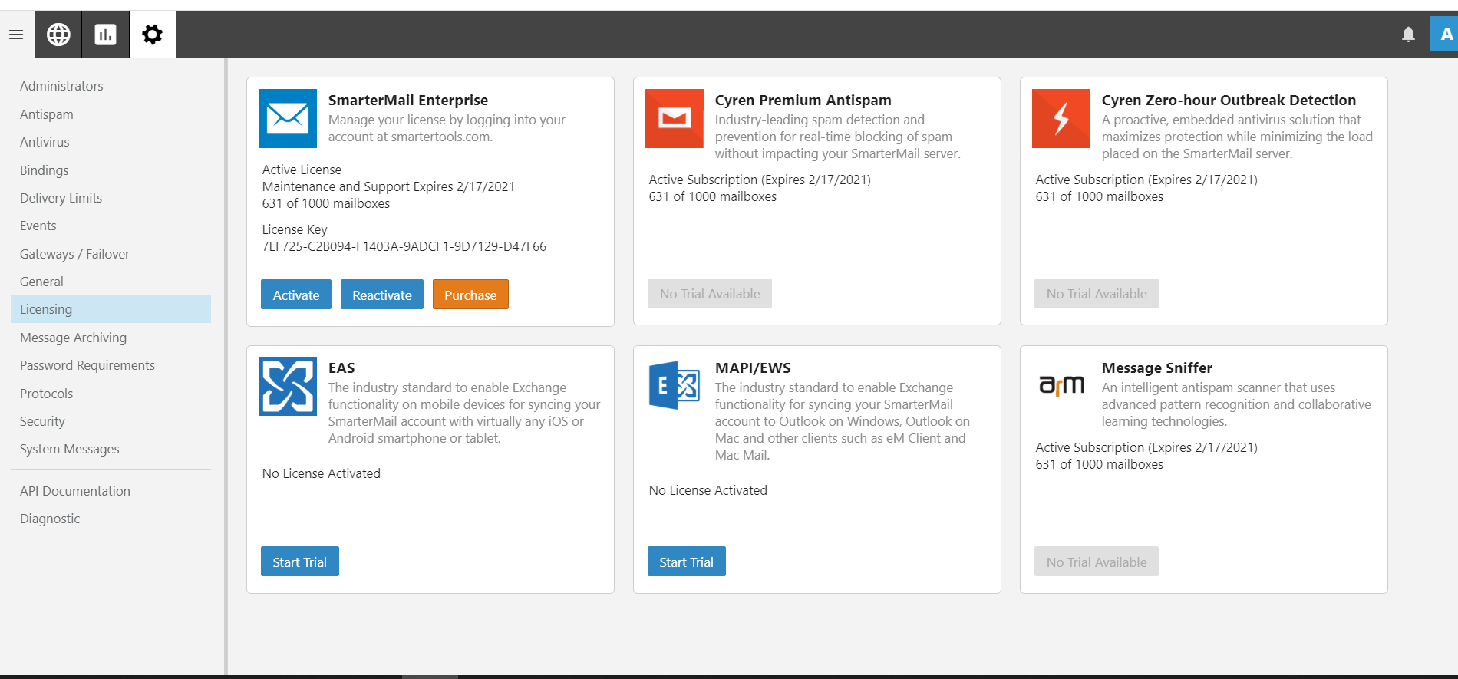
Task: Click the Message Sniffer arm logo
Action: coord(1061,384)
